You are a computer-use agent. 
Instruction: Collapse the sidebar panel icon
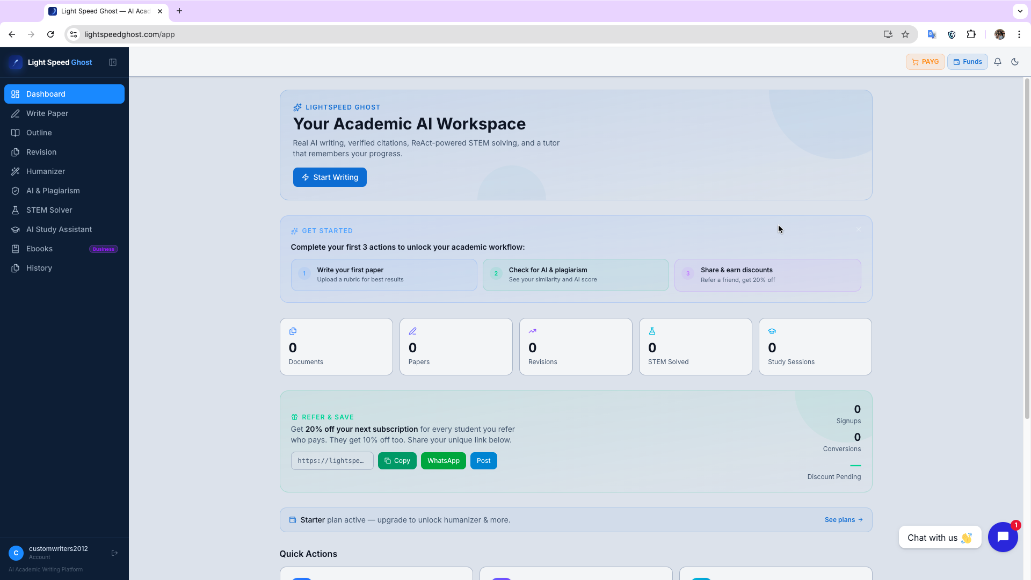tap(113, 62)
